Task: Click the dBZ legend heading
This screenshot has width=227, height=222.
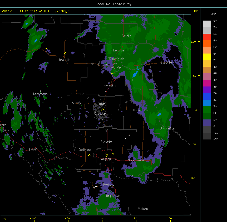Action: (x=213, y=14)
